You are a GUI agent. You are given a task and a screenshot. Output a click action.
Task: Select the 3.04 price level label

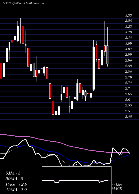click(128, 49)
